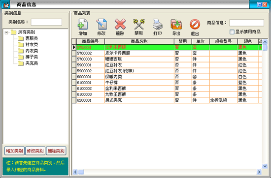Click product code 5700002 cell

pos(90,53)
